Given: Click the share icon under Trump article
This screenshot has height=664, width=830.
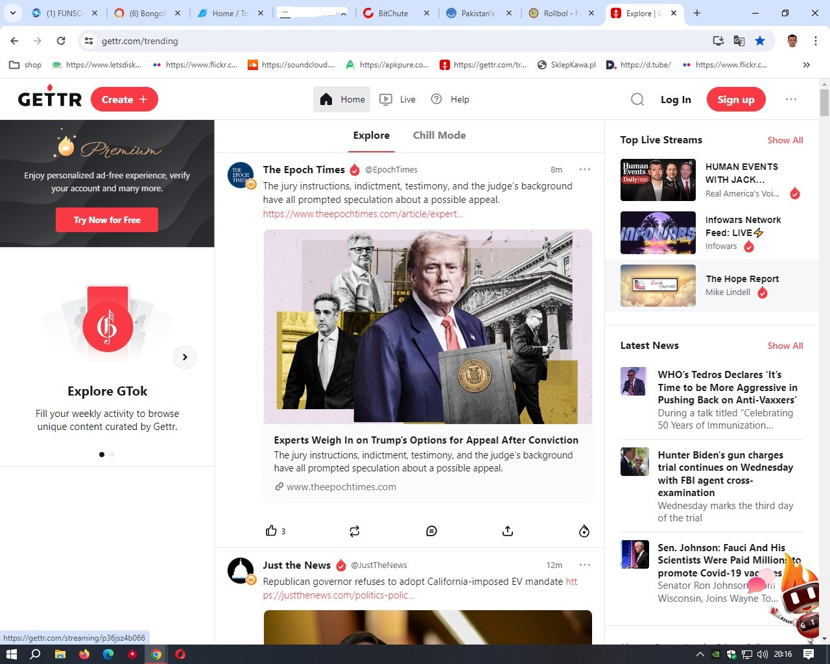Looking at the screenshot, I should point(508,531).
